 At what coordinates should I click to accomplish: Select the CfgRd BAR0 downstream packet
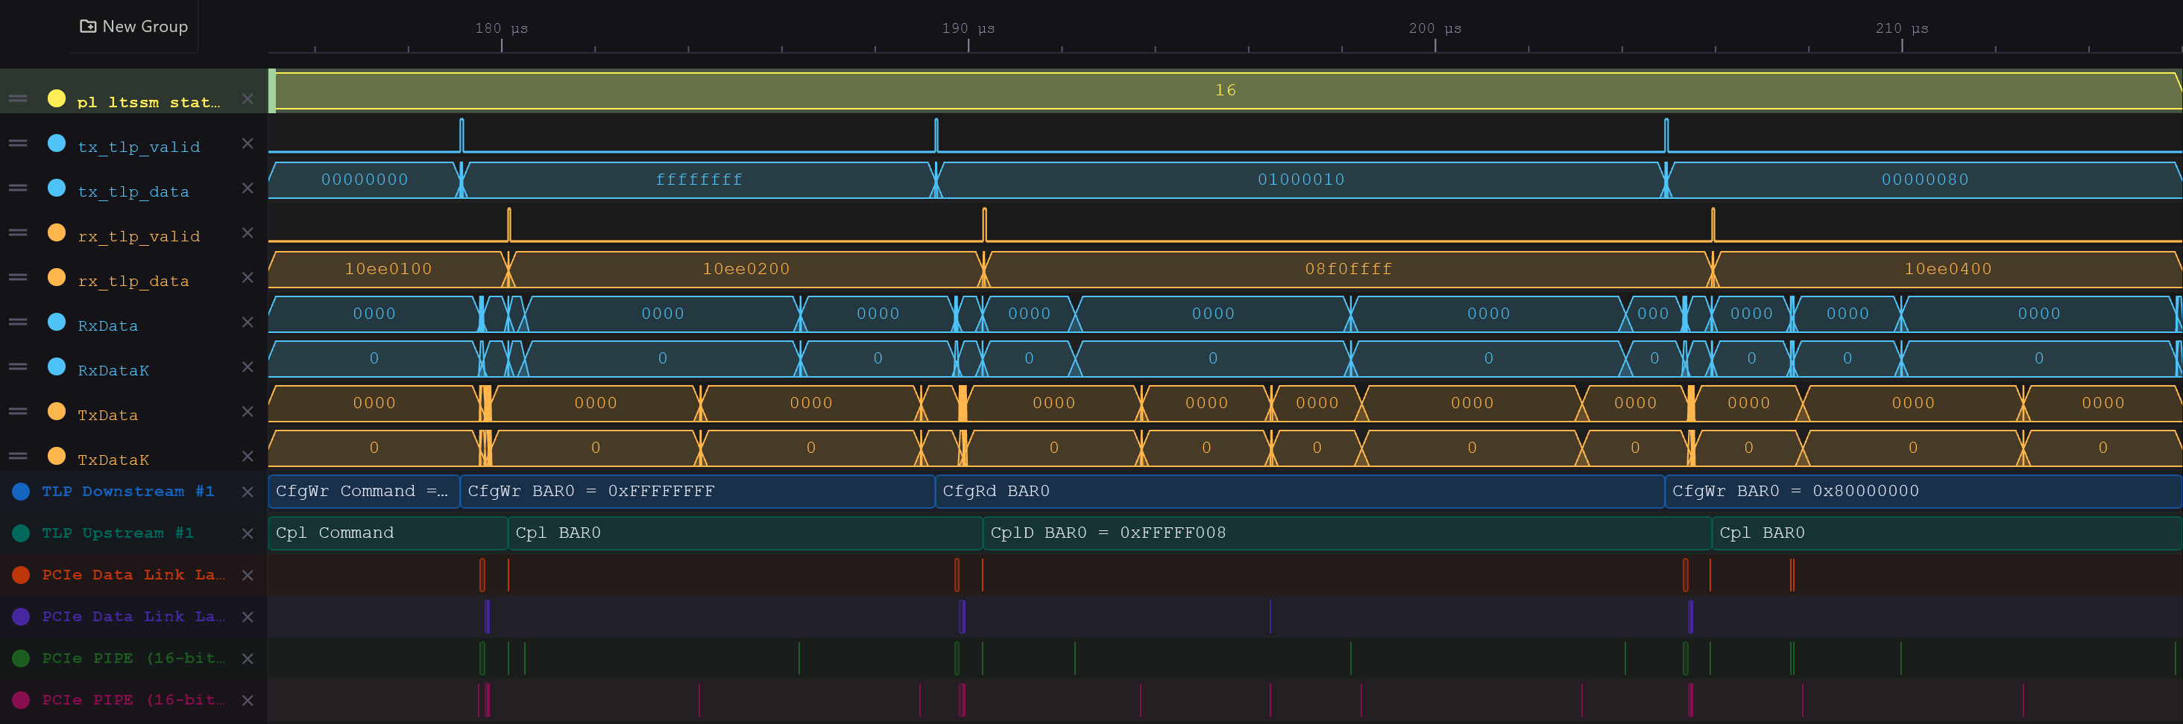(x=1300, y=491)
